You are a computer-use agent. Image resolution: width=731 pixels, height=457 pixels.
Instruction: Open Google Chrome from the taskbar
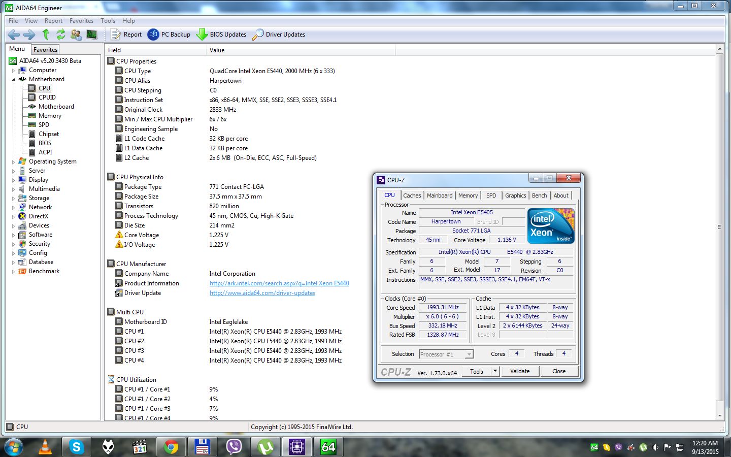coord(171,447)
